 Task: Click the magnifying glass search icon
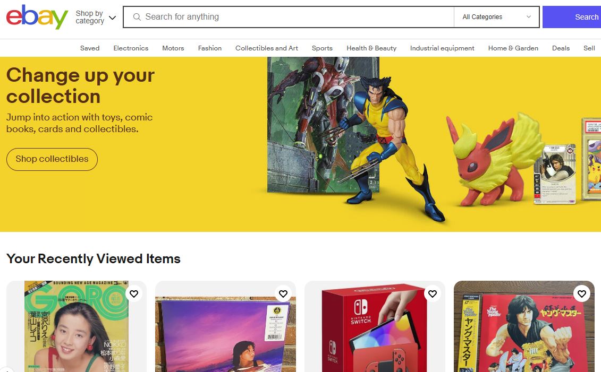(x=137, y=17)
